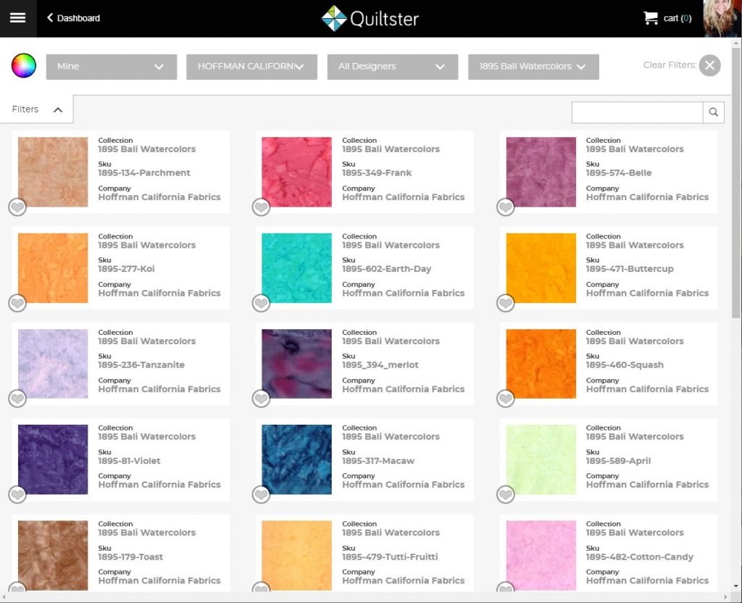This screenshot has height=603, width=742.
Task: Click the 1895-482-Cotton-Candy SKU text
Action: (639, 557)
